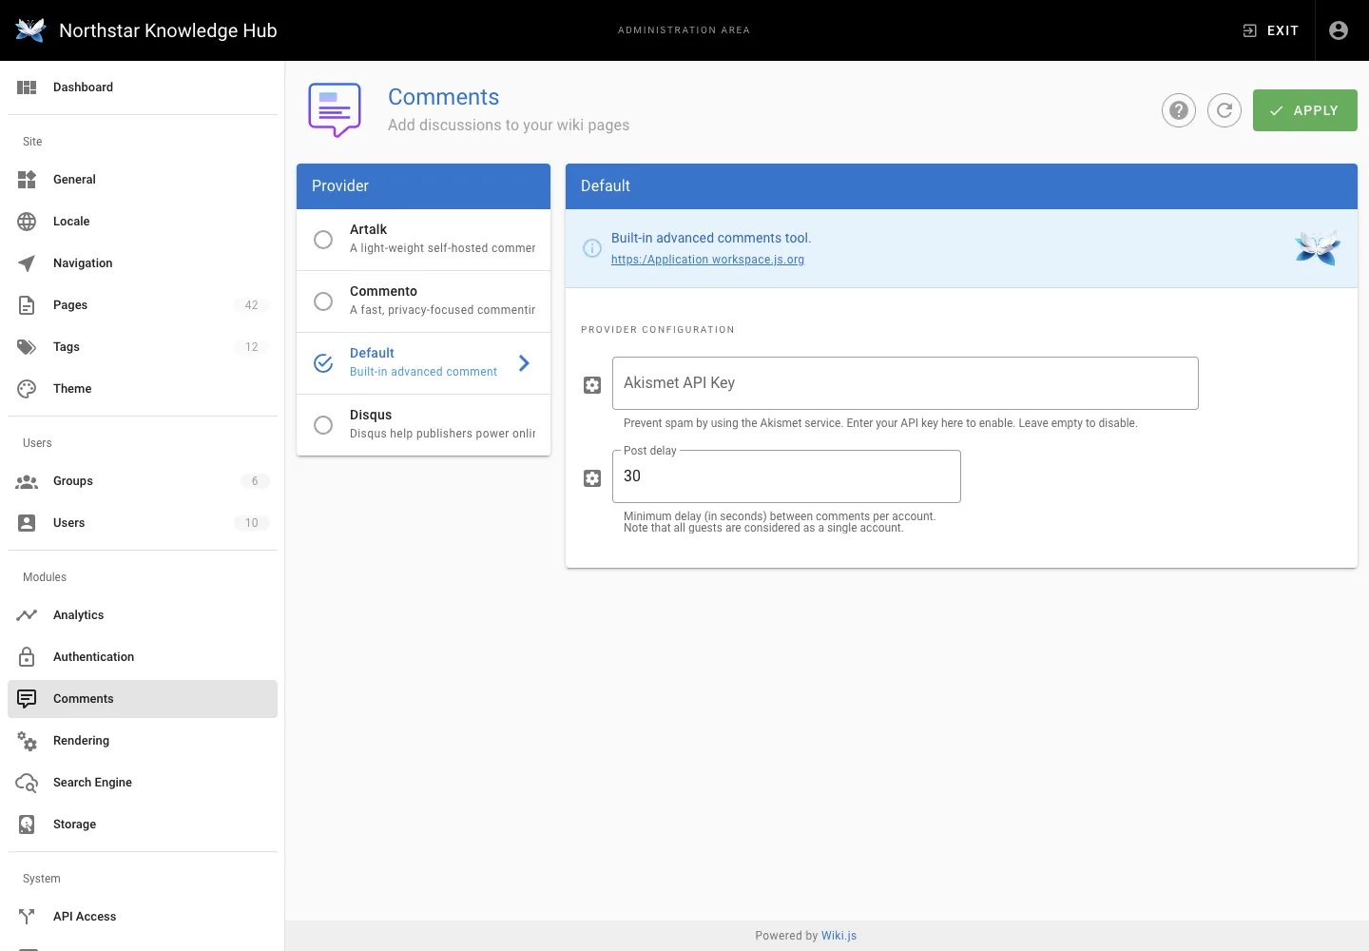Click the General widgets icon

point(27,180)
